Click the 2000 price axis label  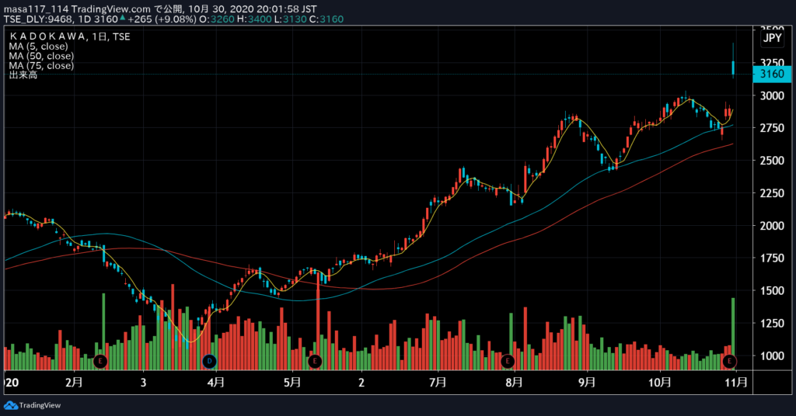tap(772, 226)
